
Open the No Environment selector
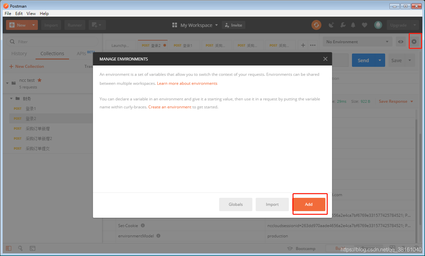point(358,42)
